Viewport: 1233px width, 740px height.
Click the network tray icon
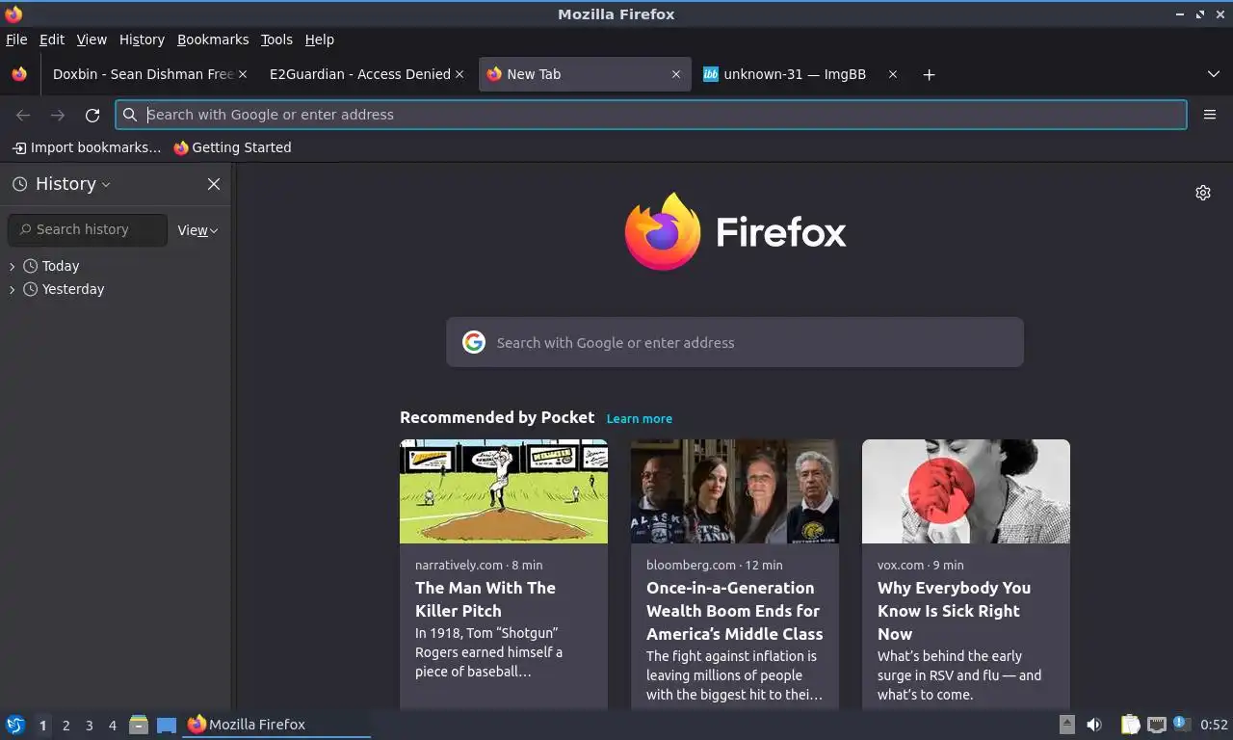1157,725
